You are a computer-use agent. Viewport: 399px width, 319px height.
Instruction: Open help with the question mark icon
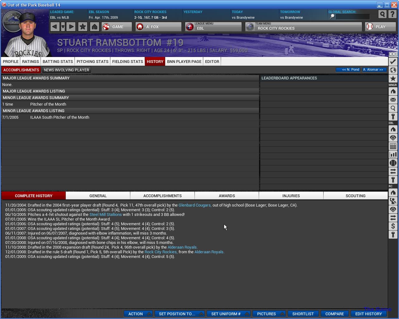(392, 14)
